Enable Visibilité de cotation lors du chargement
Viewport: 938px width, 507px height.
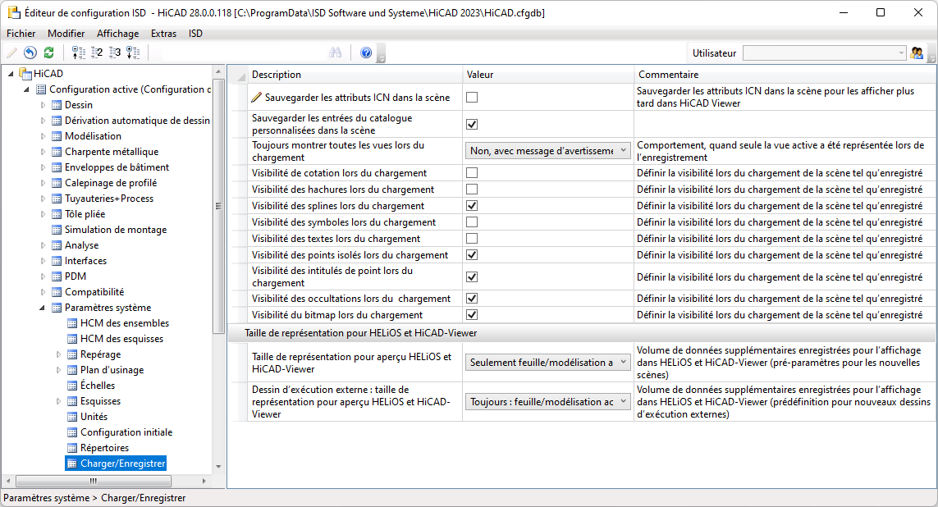(x=472, y=173)
